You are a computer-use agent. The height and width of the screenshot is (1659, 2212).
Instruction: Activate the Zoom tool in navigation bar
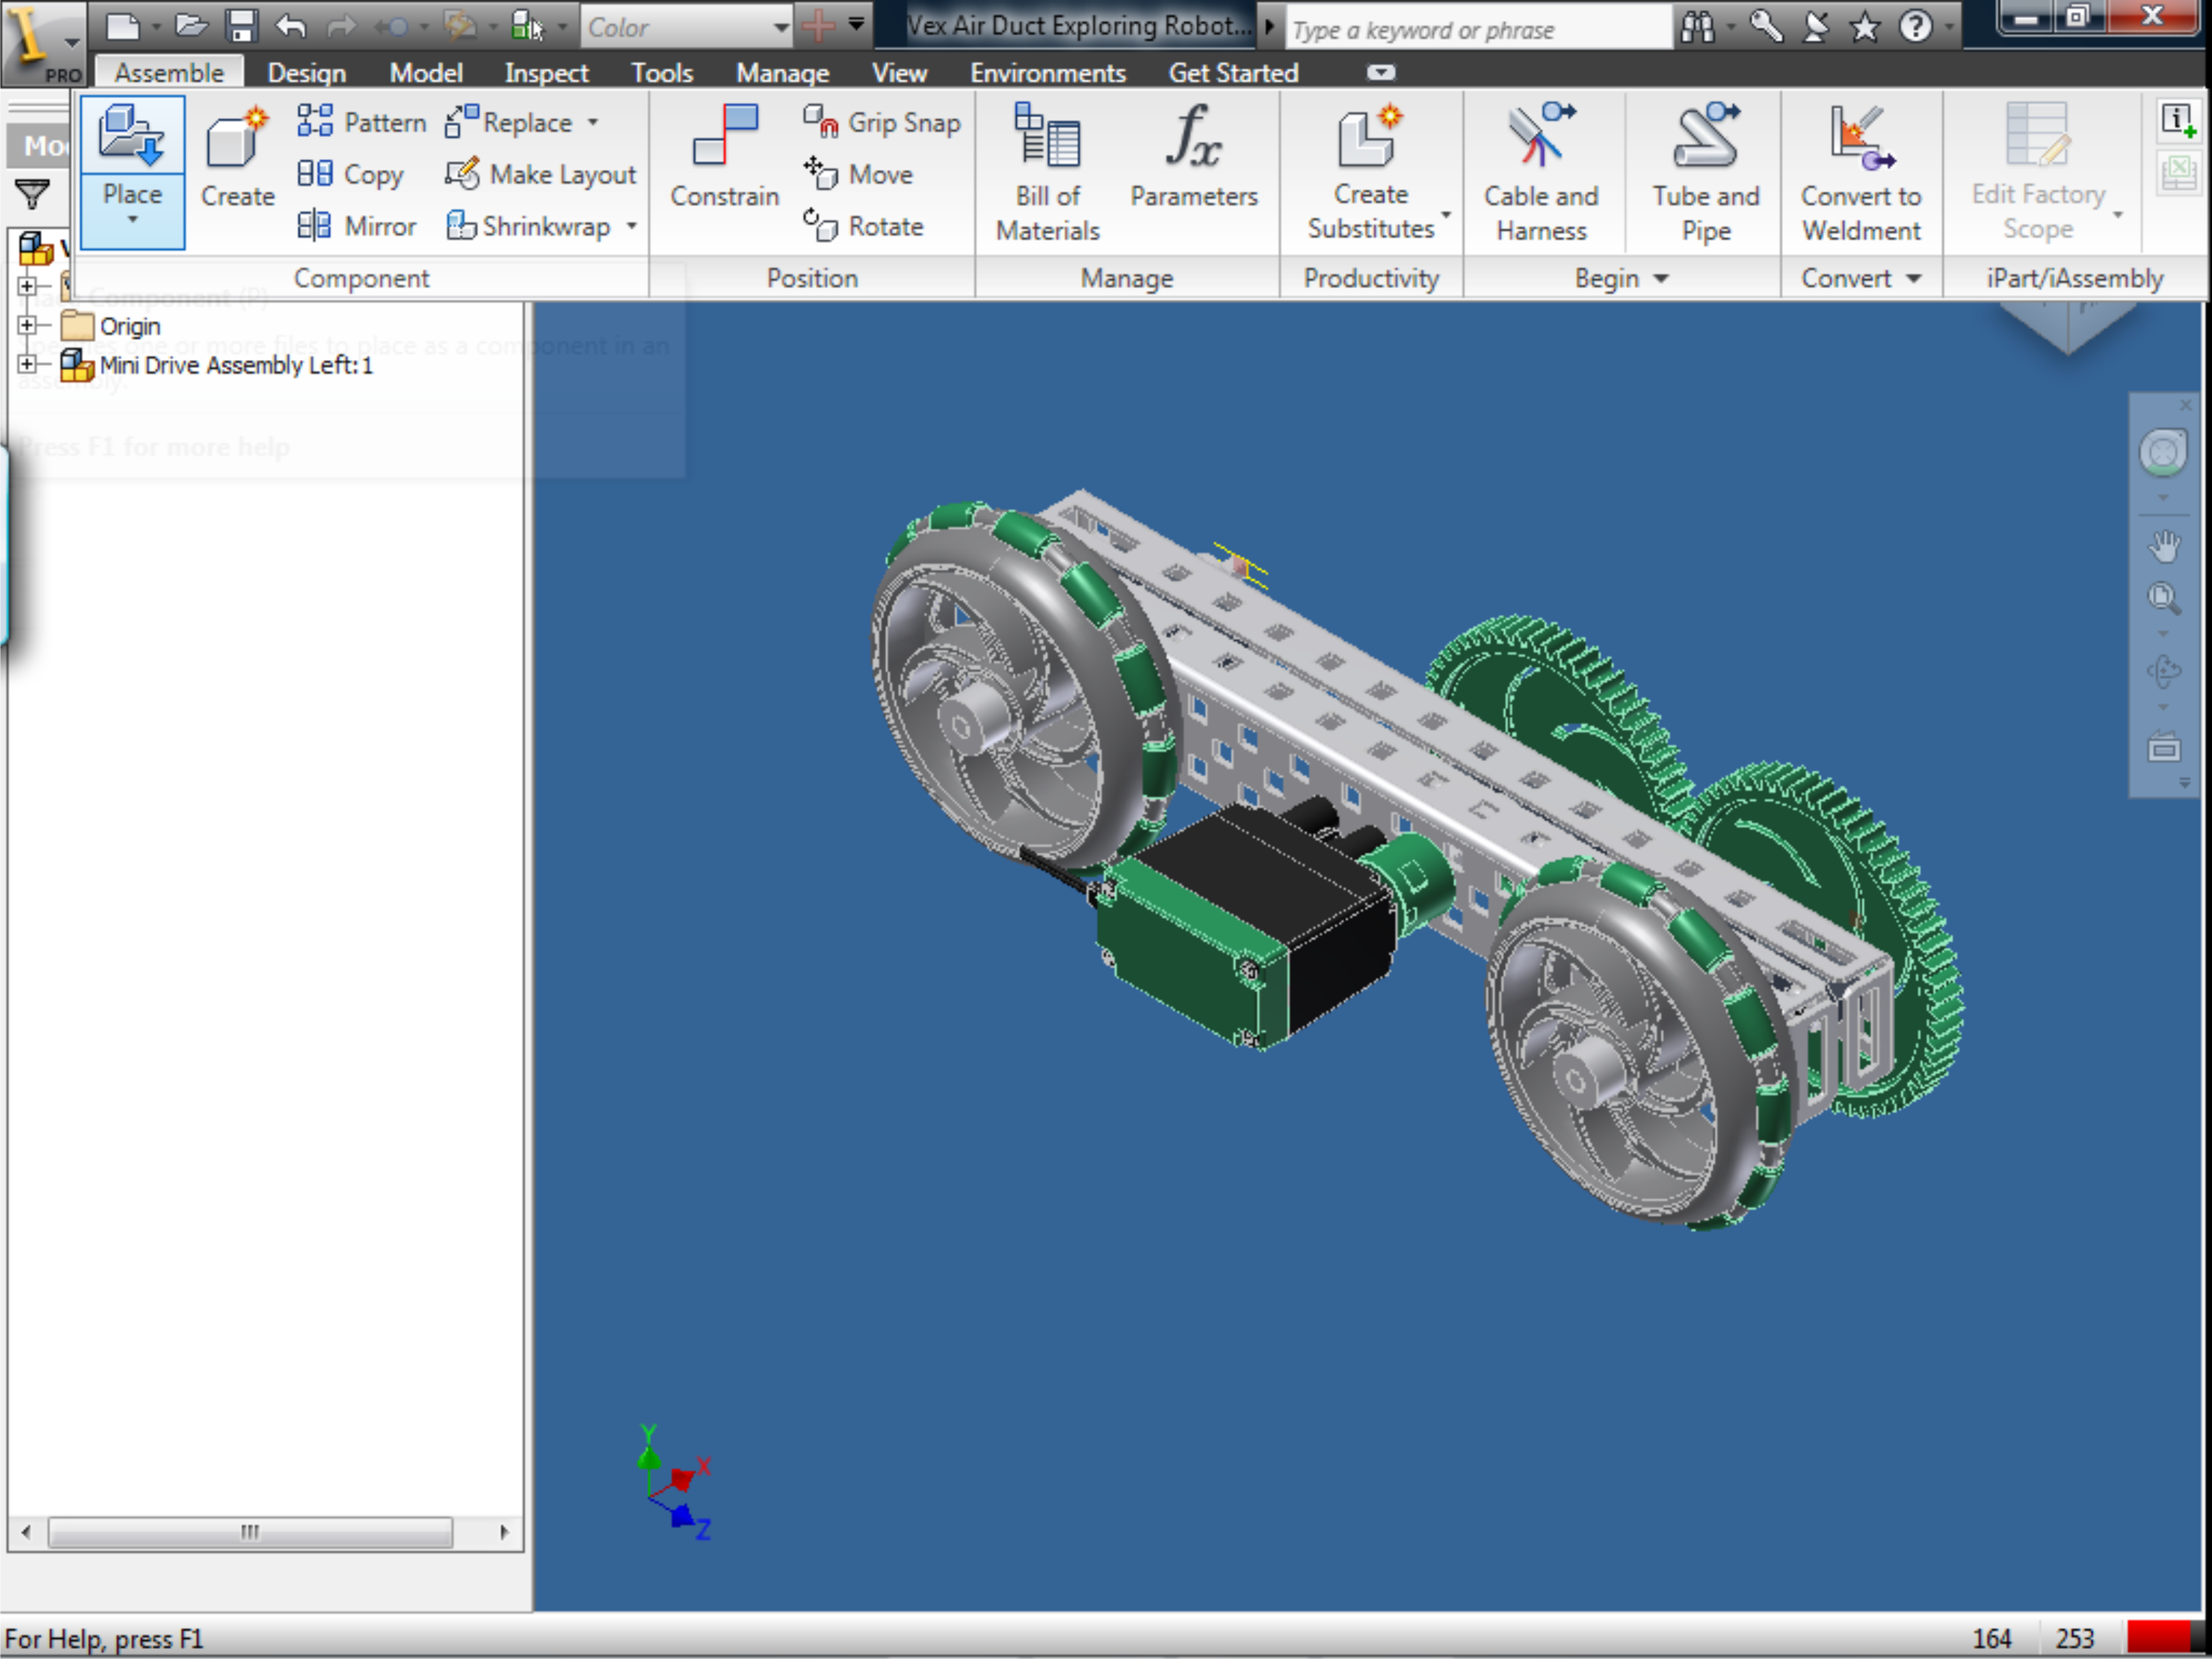(2164, 599)
